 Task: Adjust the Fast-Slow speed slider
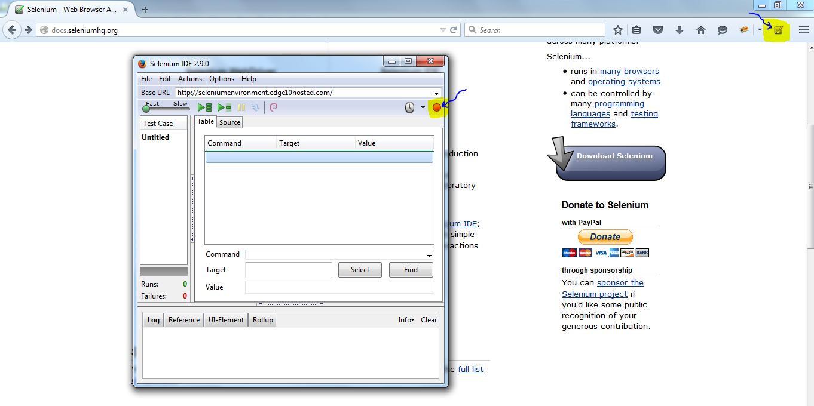[166, 109]
